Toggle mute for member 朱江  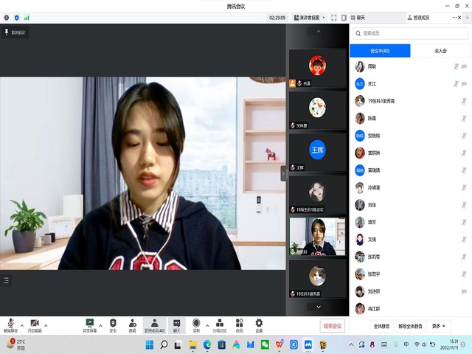(x=456, y=83)
